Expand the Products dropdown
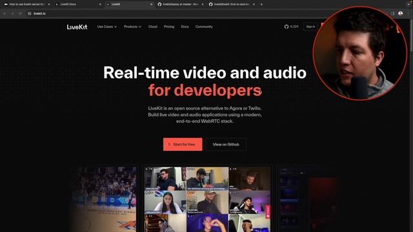This screenshot has width=413, height=232. (132, 26)
